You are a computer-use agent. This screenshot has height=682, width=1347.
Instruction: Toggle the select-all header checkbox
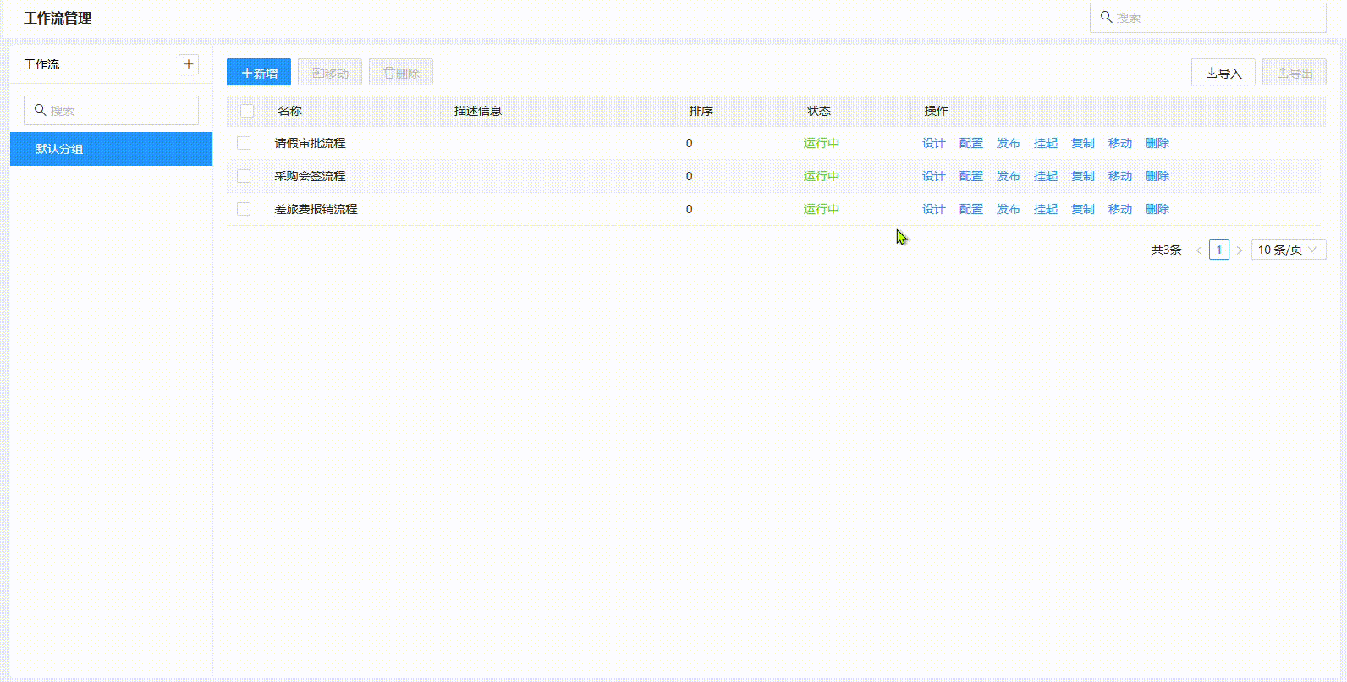pos(247,111)
